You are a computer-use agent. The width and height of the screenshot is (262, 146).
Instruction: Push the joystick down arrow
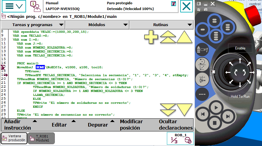240,85
